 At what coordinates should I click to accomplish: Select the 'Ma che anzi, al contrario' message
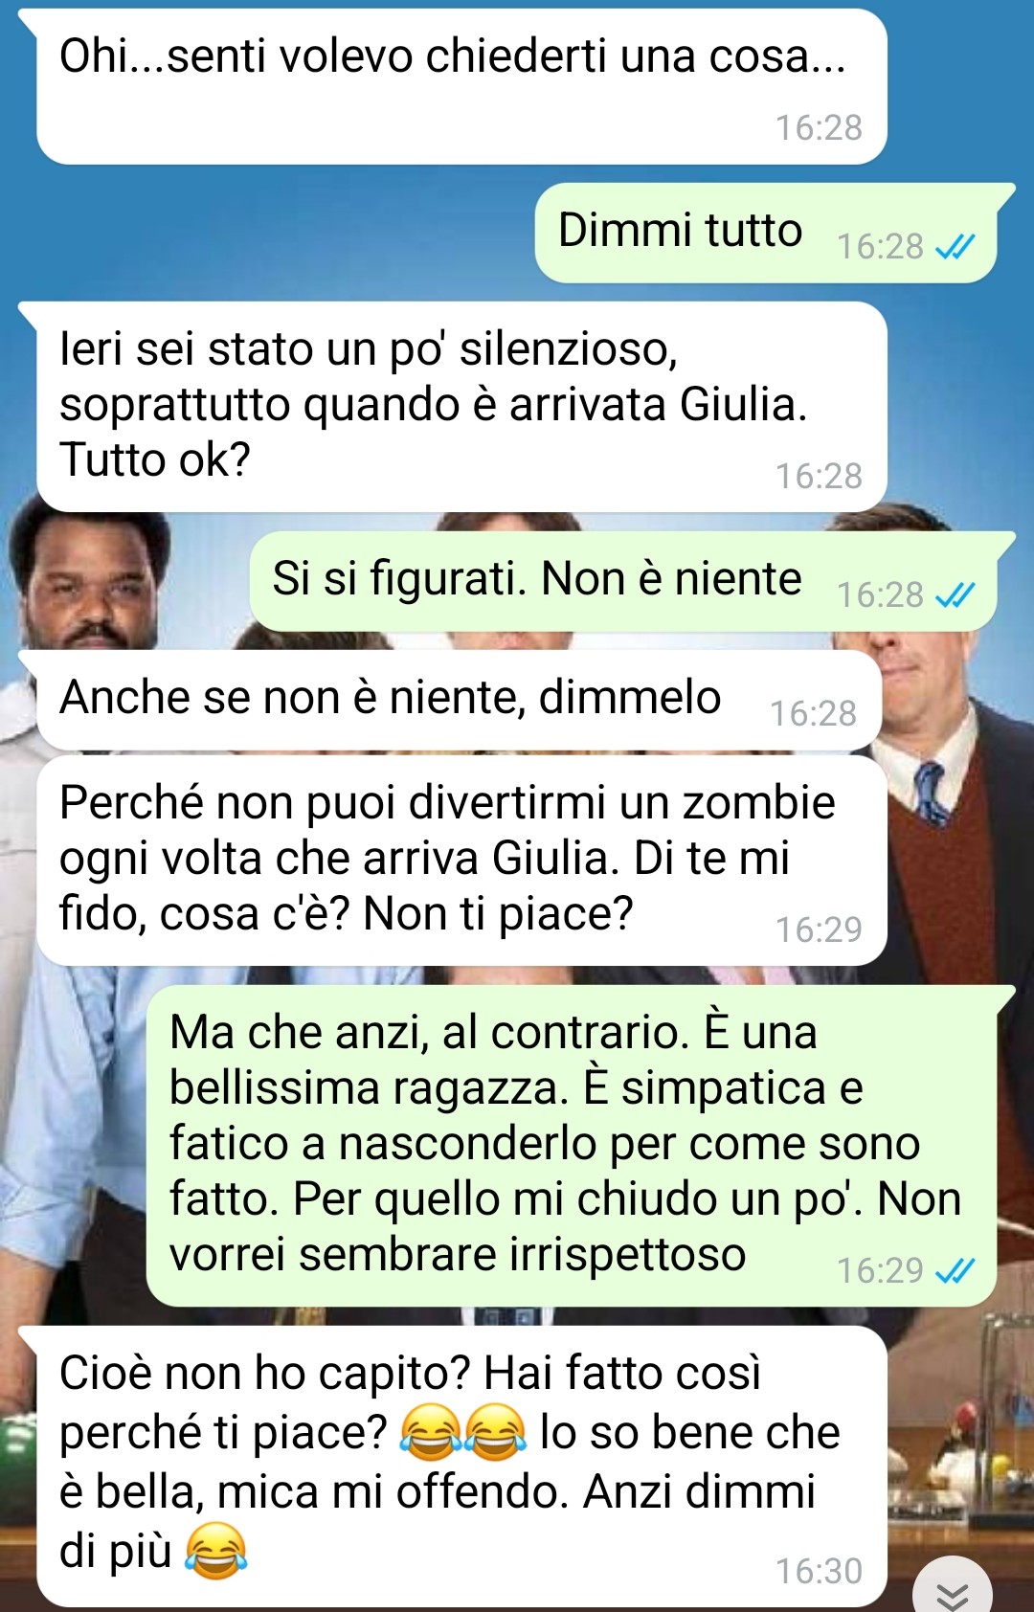(x=572, y=1146)
